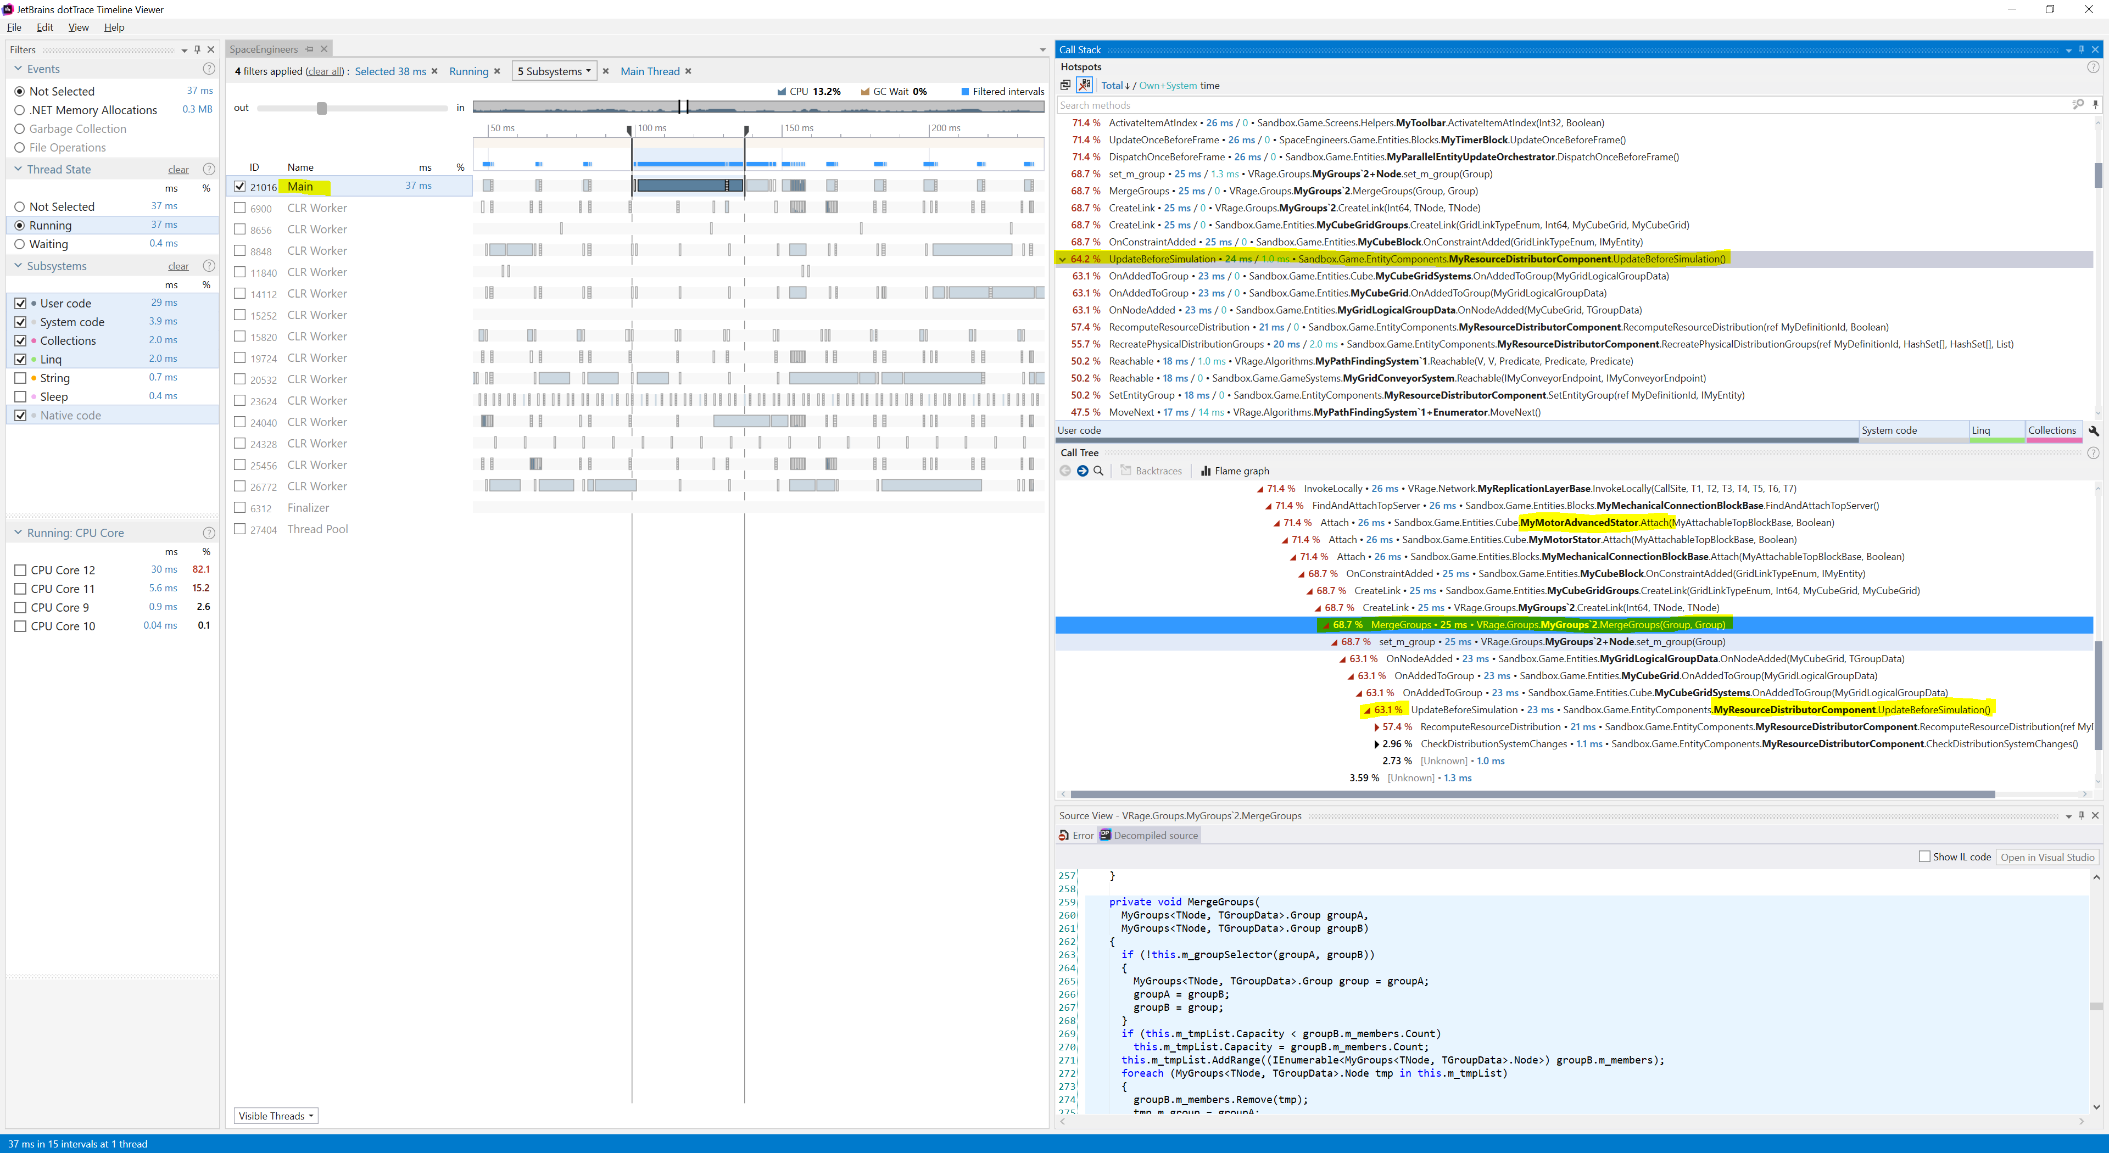Image resolution: width=2109 pixels, height=1153 pixels.
Task: Switch to the SpaceEngineers tab
Action: coord(264,49)
